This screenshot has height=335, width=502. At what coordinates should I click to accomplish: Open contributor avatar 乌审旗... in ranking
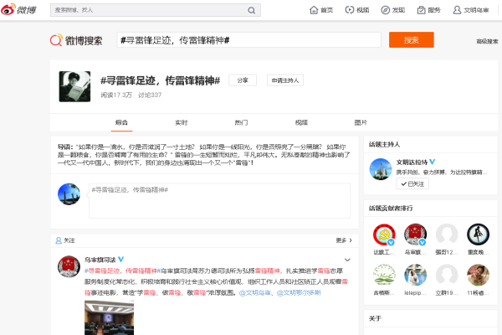pyautogui.click(x=415, y=234)
